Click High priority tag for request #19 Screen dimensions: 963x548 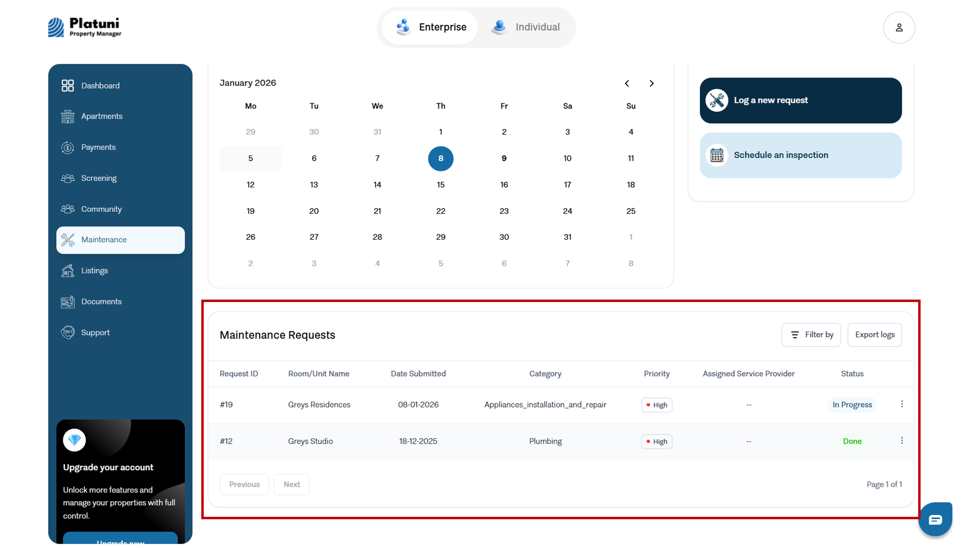(656, 405)
